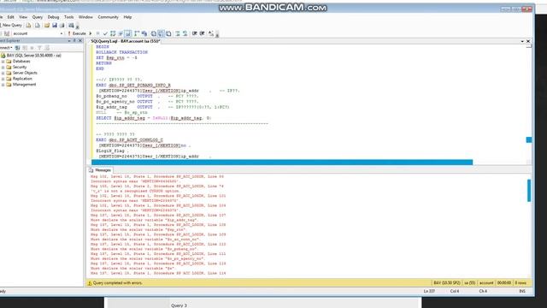Save the query with the floppy icon

tap(55, 25)
